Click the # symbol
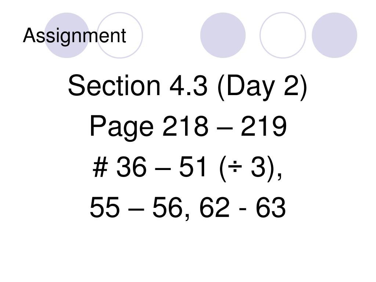Viewport: 376px width, 282px height. (100, 167)
